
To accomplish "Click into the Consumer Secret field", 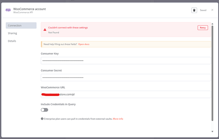I will click(x=126, y=77).
